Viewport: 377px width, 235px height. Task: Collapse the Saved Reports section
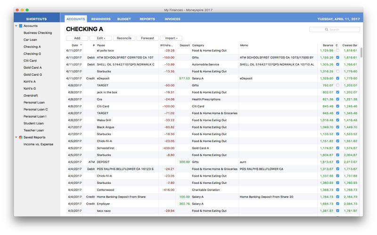(x=16, y=137)
